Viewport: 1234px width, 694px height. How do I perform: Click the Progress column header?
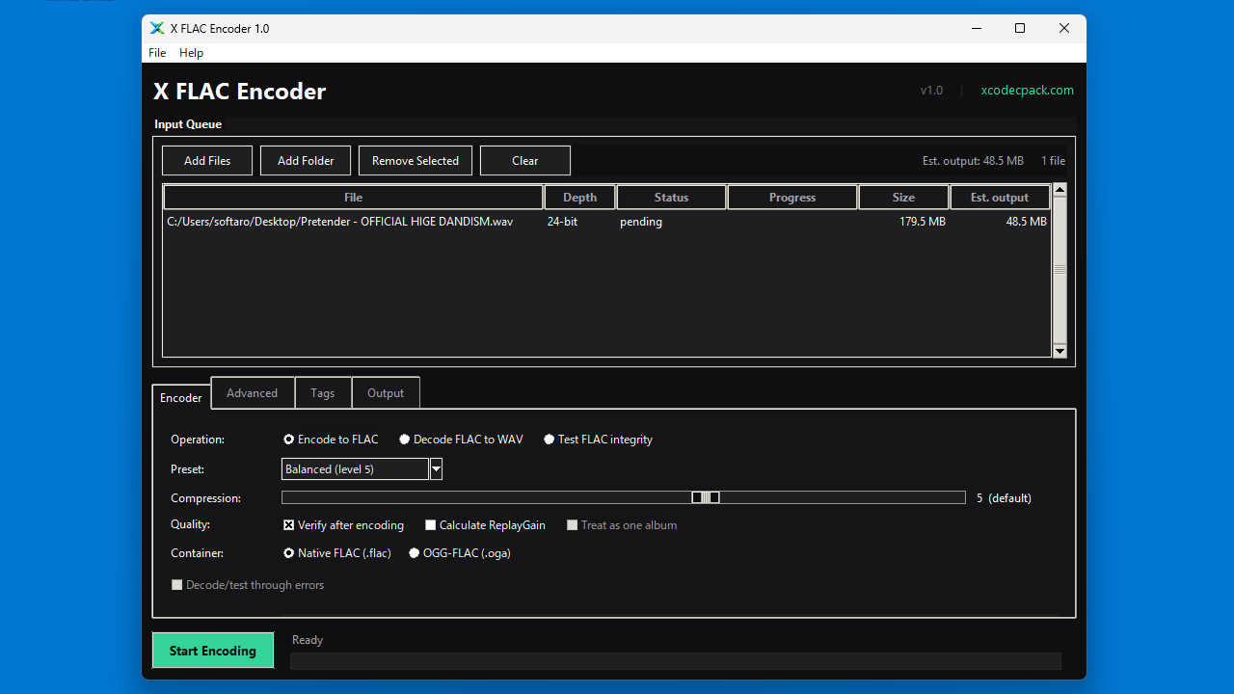pos(792,198)
